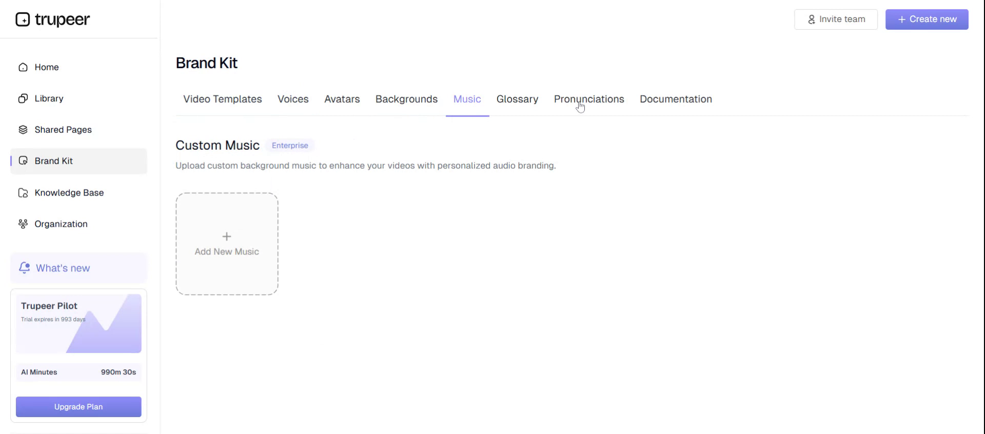Viewport: 985px width, 434px height.
Task: Click the "Trial expires in 993 days" text
Action: (53, 319)
